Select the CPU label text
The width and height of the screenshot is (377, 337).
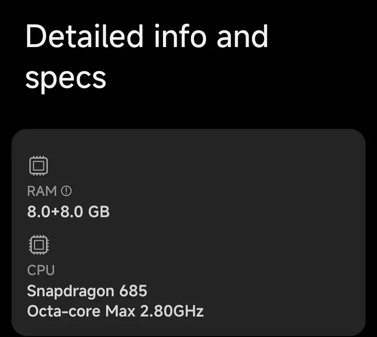click(x=41, y=270)
